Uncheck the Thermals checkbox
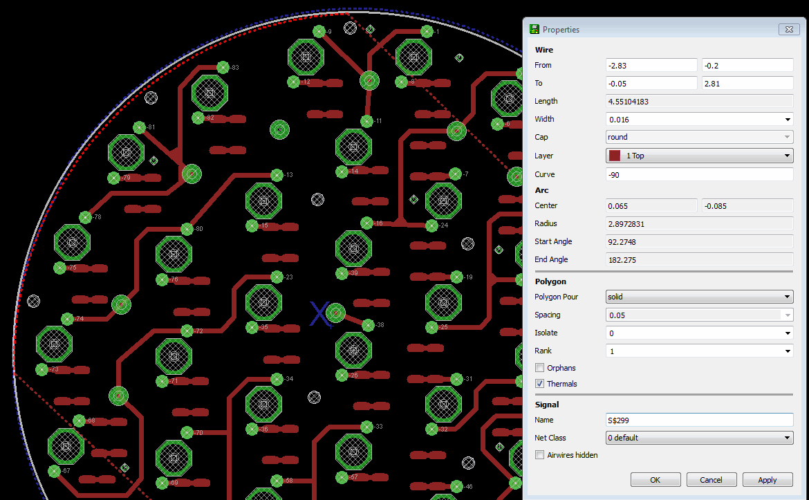Screen dimensions: 809x500 point(540,384)
